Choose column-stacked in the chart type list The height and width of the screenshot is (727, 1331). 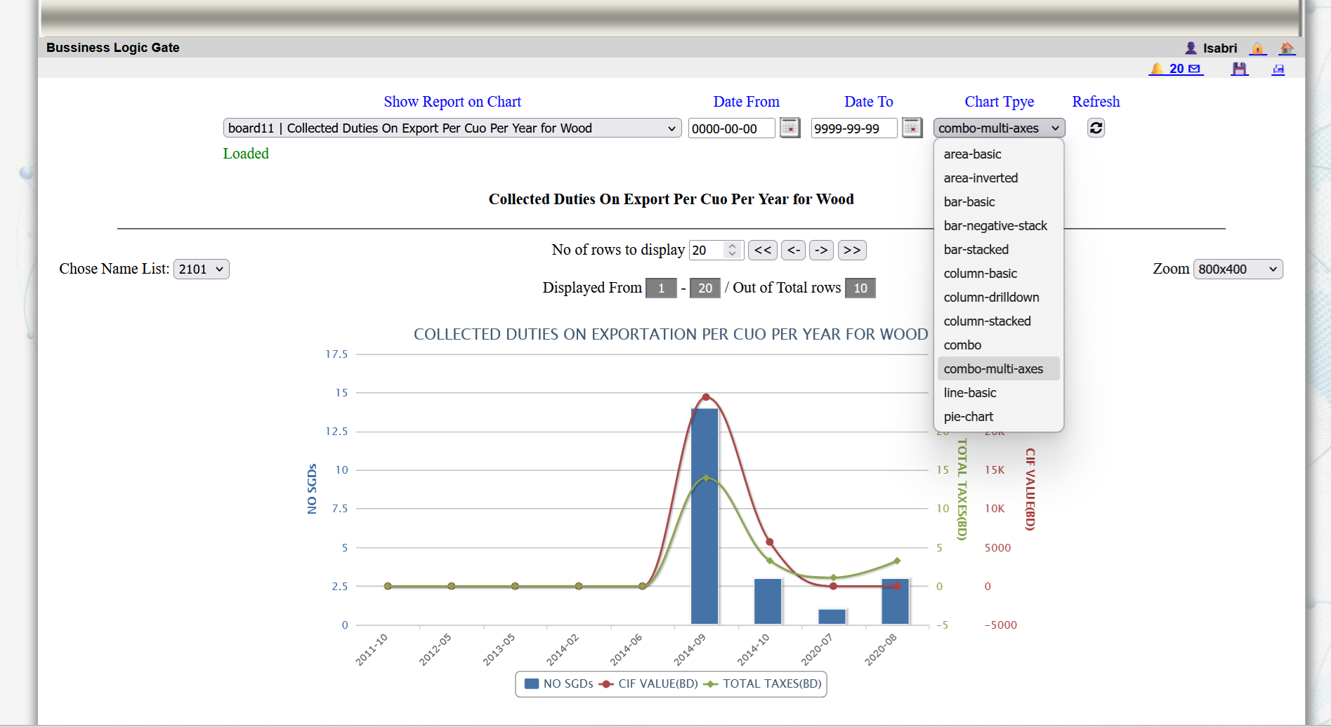pyautogui.click(x=987, y=321)
